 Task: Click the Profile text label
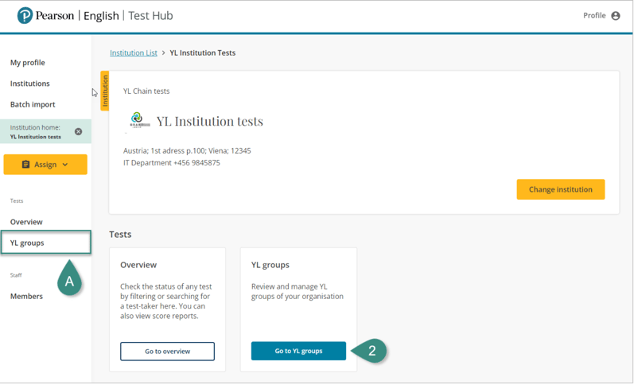[x=594, y=16]
